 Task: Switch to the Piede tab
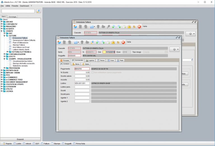coord(120,60)
